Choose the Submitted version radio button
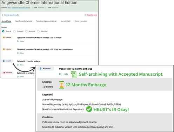 [x=38, y=31]
